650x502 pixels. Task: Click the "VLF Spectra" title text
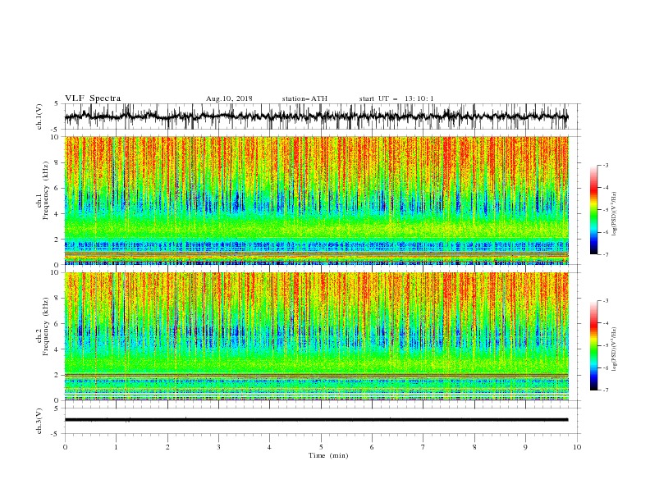click(93, 98)
